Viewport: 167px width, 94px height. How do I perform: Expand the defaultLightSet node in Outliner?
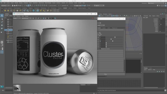(x=7, y=40)
